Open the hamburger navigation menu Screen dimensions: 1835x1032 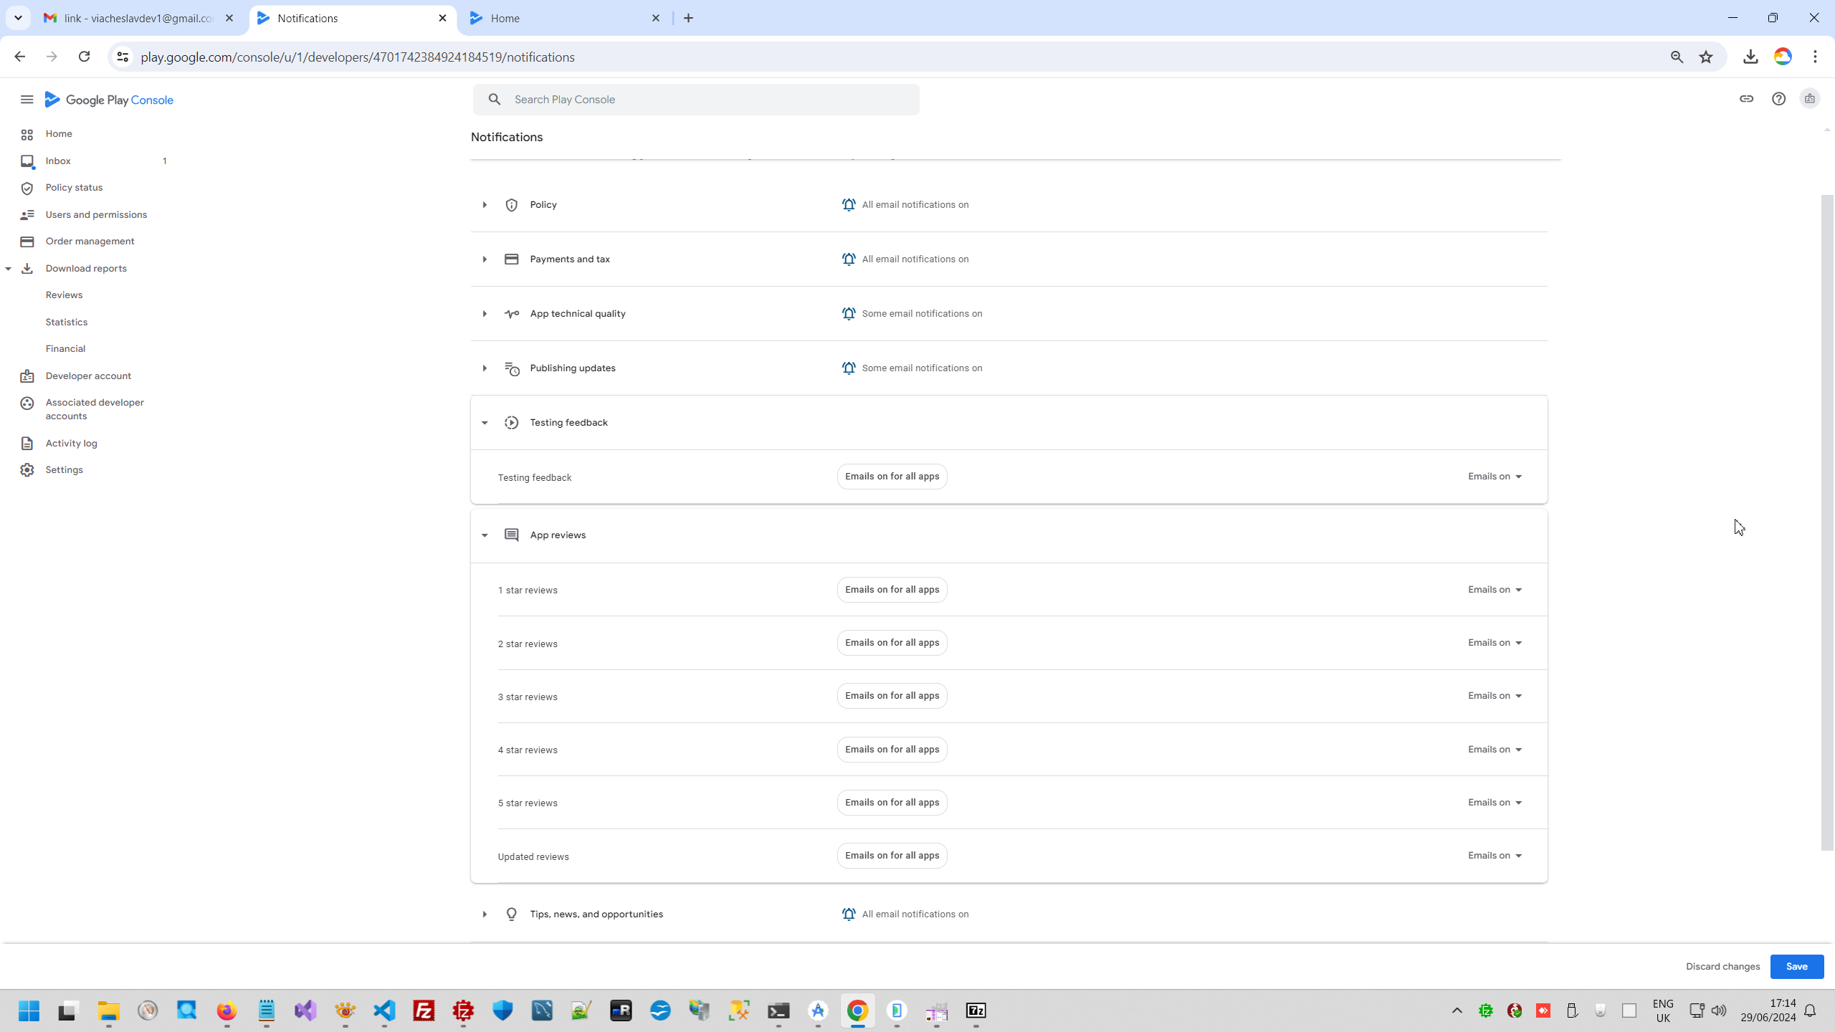(x=27, y=100)
